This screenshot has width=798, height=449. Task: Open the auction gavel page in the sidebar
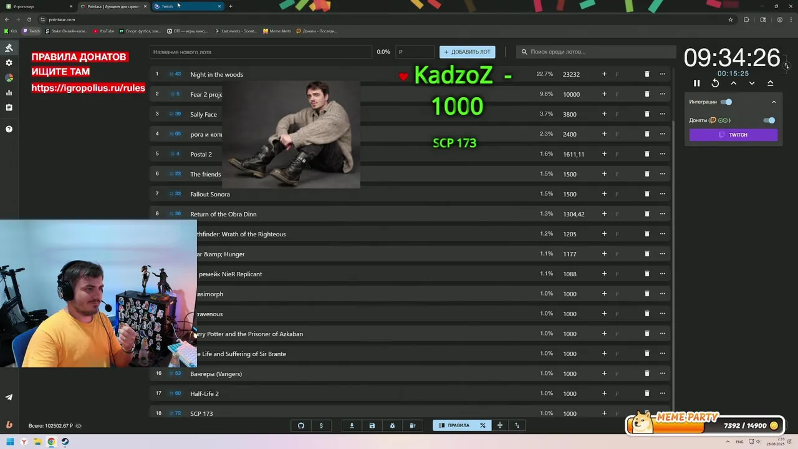pyautogui.click(x=9, y=48)
